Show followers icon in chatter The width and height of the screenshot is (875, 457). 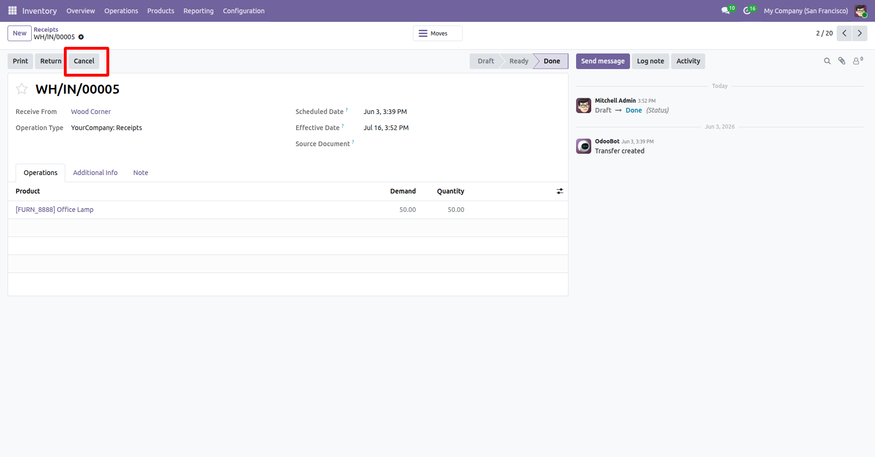pyautogui.click(x=857, y=61)
